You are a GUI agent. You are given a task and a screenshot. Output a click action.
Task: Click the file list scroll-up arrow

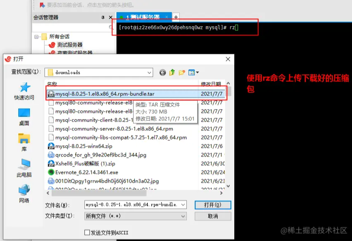(x=228, y=83)
